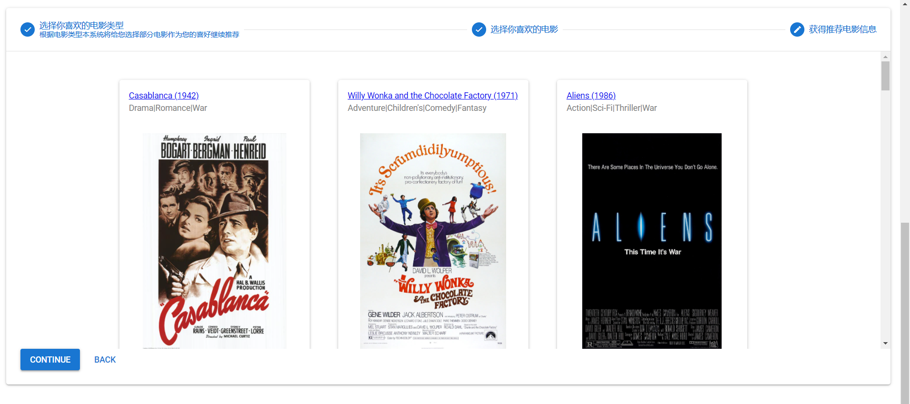Select the 选择你喜欢的电影 step label
The image size is (910, 404).
click(x=524, y=30)
